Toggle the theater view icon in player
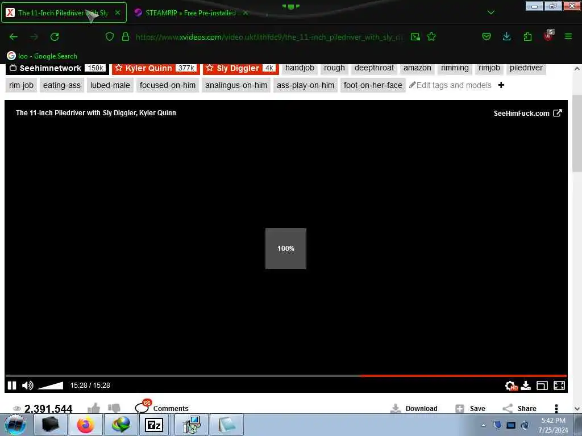The height and width of the screenshot is (436, 582). click(x=542, y=385)
